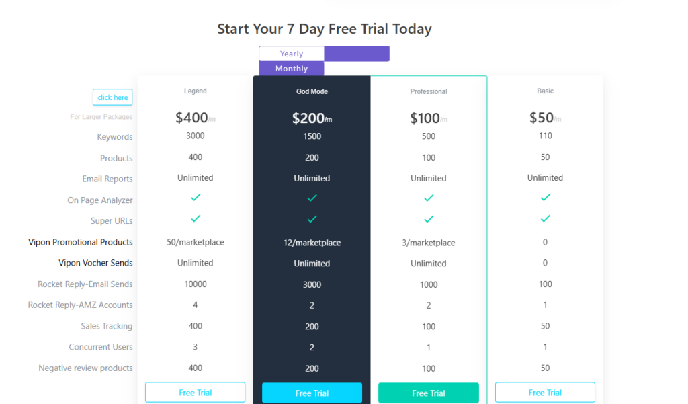Click the Legend plan Super URLs checkmark
Screen dimensions: 688x404
[196, 218]
